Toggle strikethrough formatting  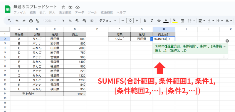159,20
